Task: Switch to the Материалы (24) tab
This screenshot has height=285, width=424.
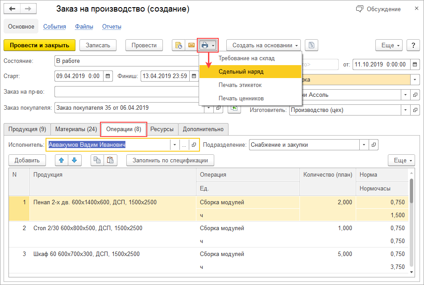Action: point(76,129)
